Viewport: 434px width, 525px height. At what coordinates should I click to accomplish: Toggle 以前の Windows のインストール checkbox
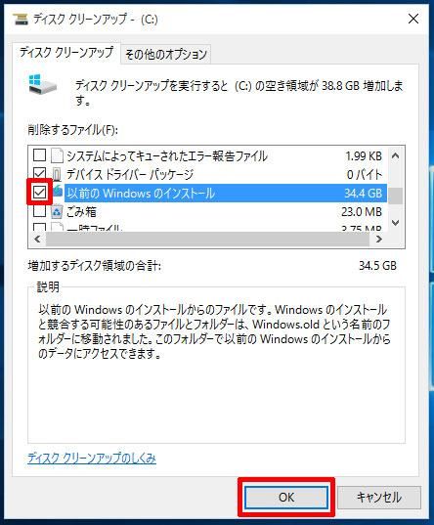[39, 193]
